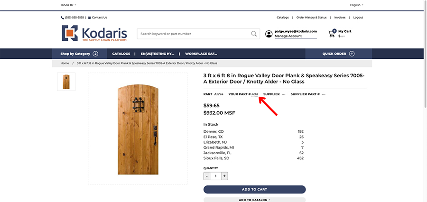Click the Contact Us envelope icon
Image resolution: width=427 pixels, height=202 pixels.
coord(89,18)
